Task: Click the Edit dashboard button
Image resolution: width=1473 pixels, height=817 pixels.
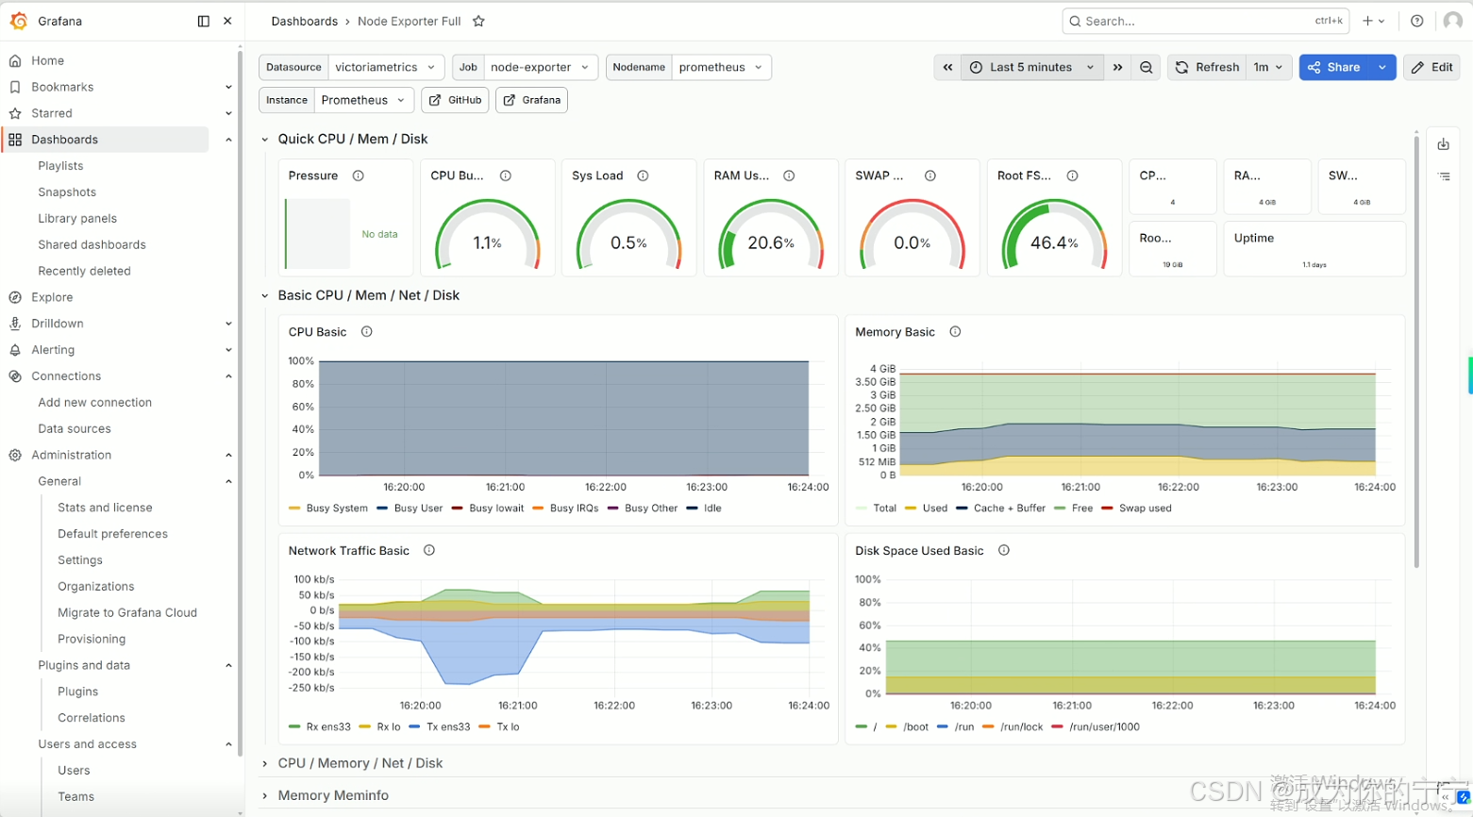Action: (1431, 67)
